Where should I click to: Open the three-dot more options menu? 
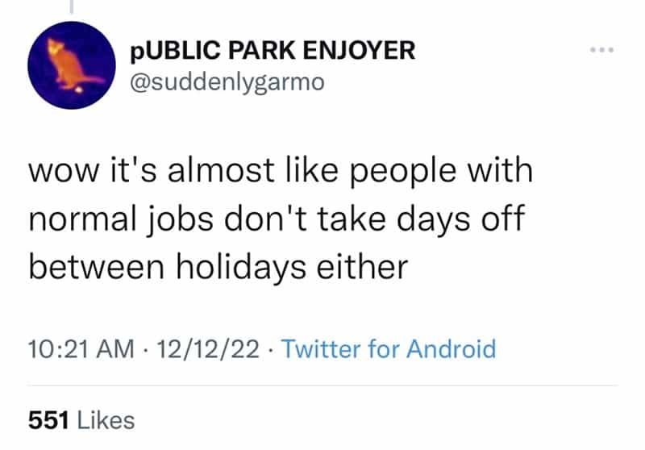click(x=601, y=51)
